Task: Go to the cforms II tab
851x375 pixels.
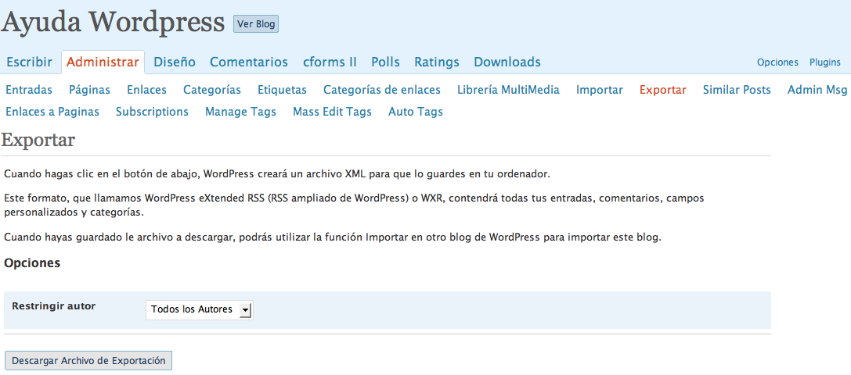Action: pyautogui.click(x=330, y=62)
